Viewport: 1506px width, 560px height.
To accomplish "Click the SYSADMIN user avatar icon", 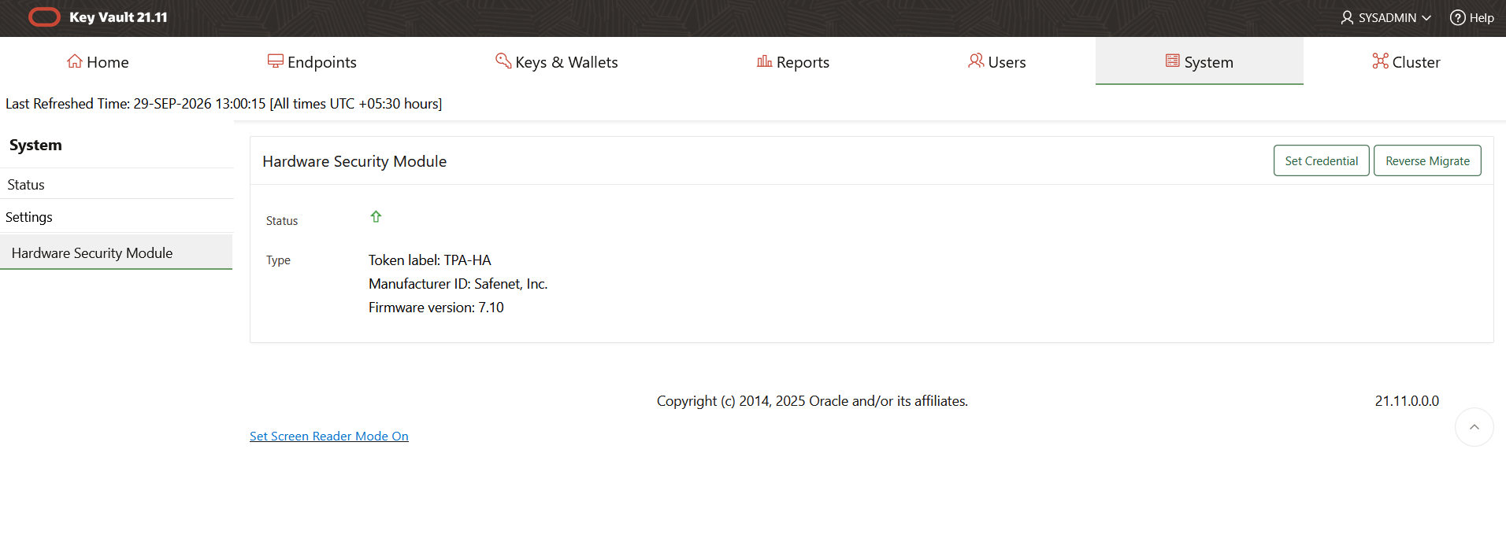I will click(x=1347, y=17).
